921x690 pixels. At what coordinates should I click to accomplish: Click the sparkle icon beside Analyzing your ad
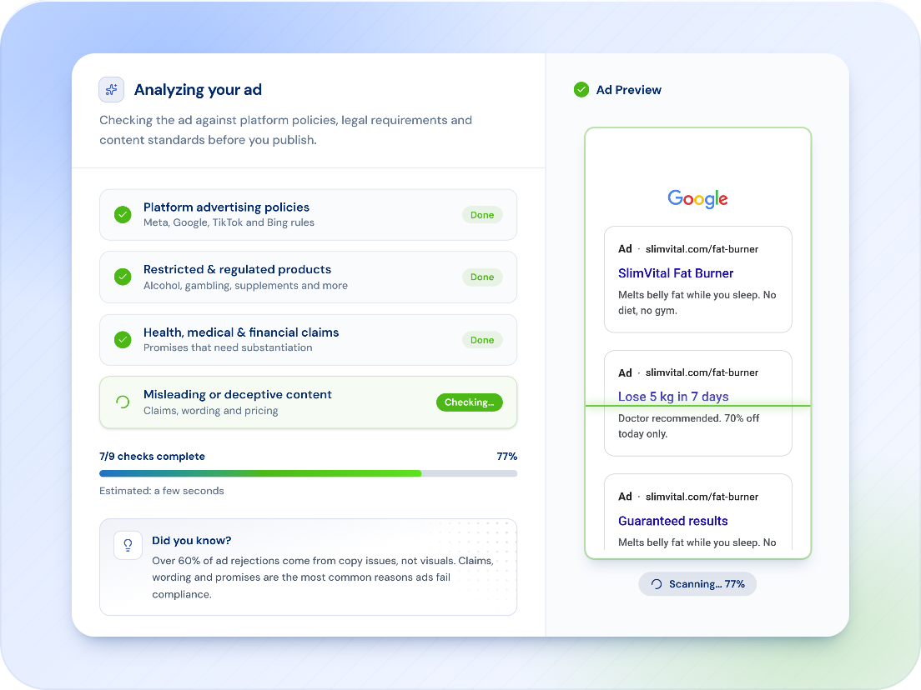[111, 90]
